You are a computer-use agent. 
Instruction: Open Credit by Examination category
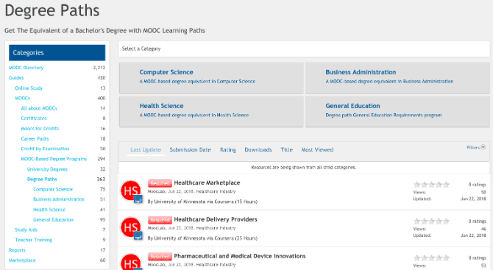click(x=45, y=149)
